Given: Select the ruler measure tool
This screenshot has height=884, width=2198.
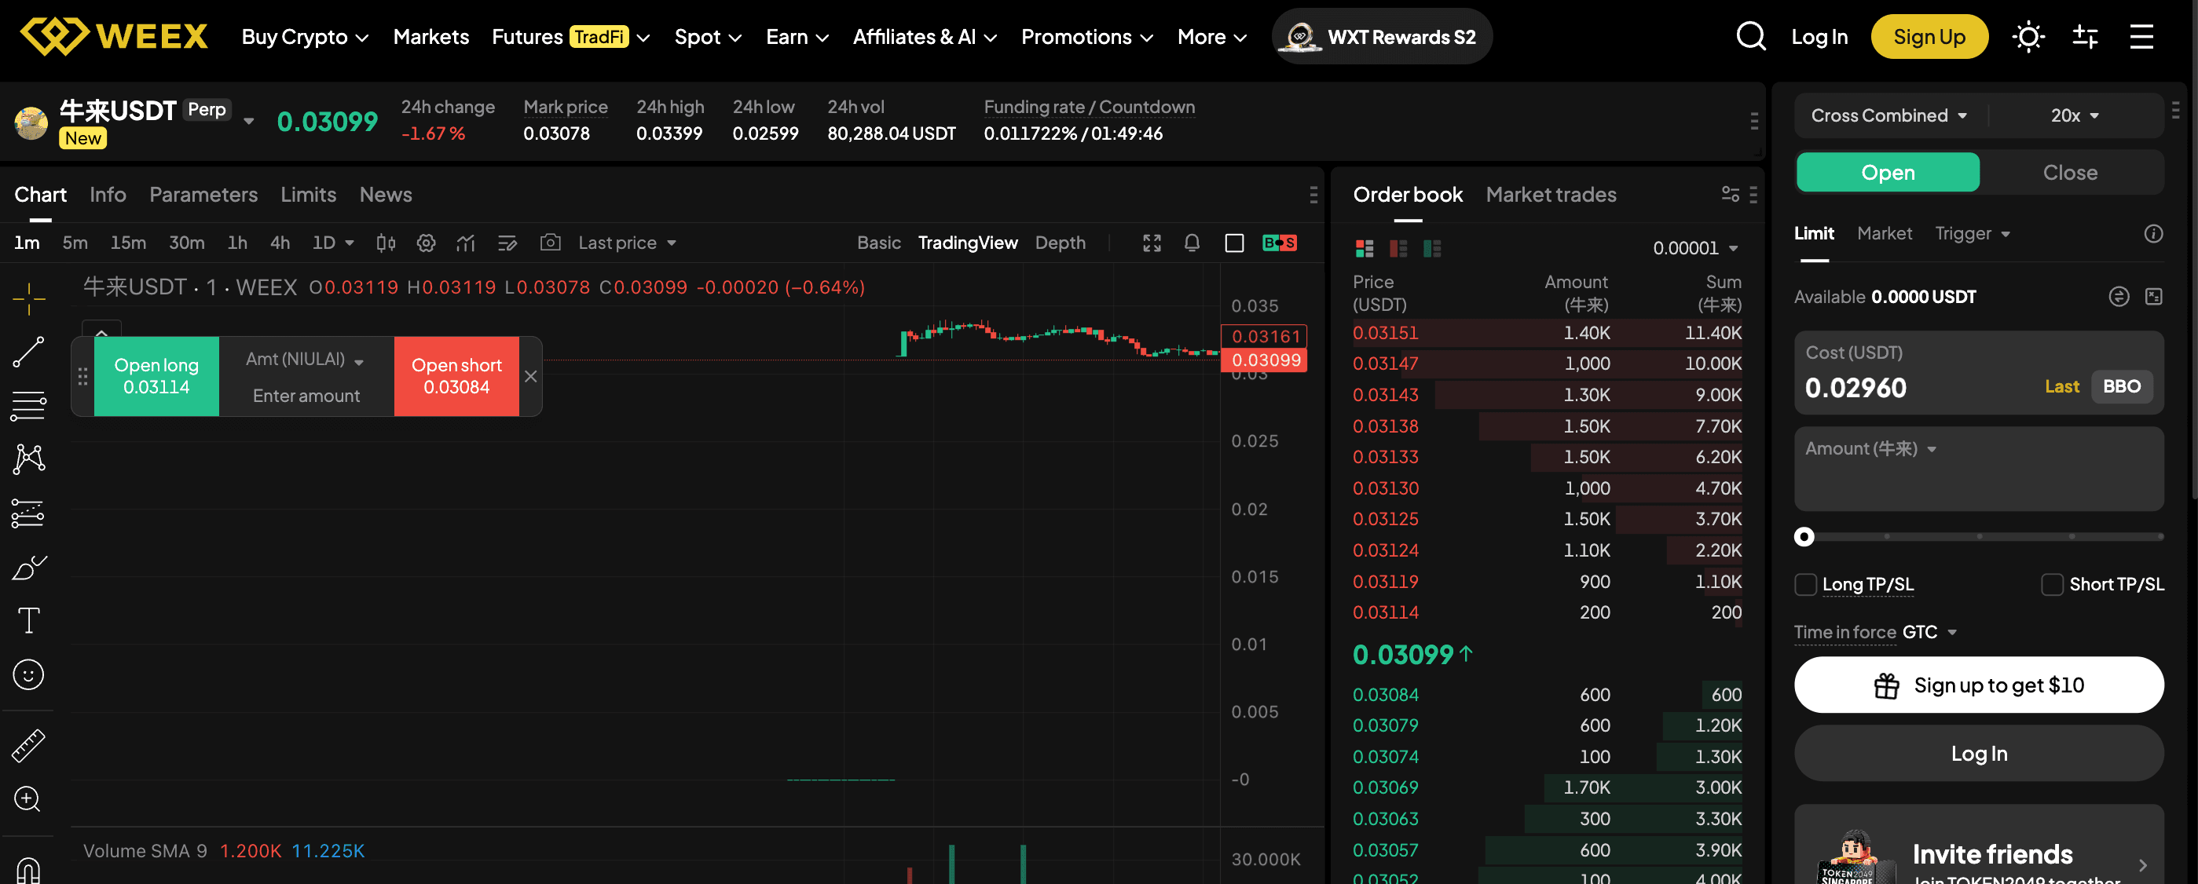Looking at the screenshot, I should point(28,746).
